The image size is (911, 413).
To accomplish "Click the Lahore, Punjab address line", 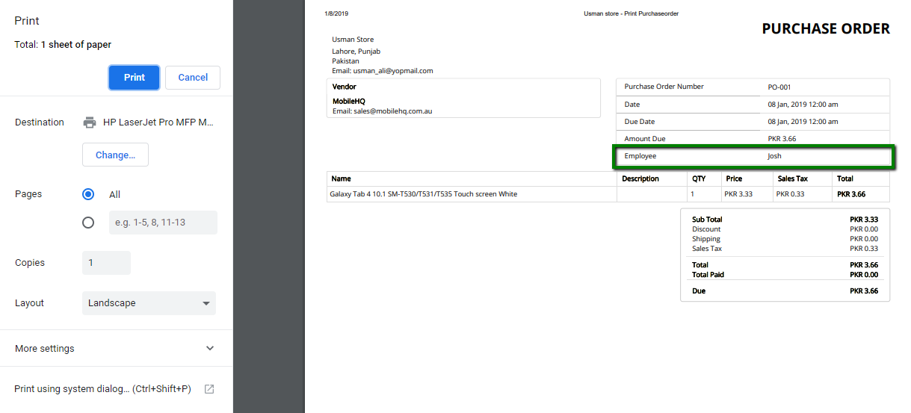I will pyautogui.click(x=356, y=52).
